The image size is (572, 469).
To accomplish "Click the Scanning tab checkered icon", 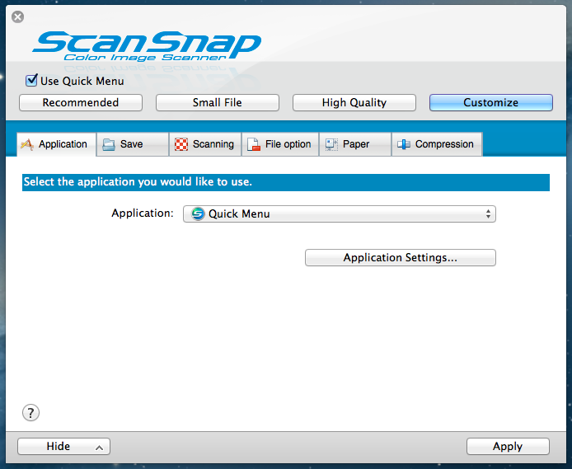I will click(181, 144).
